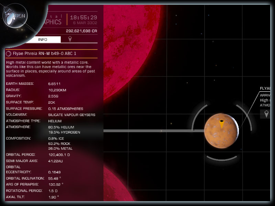Click the gravity value 2.55G
Viewport: 275px width, 206px height.
pyautogui.click(x=53, y=96)
